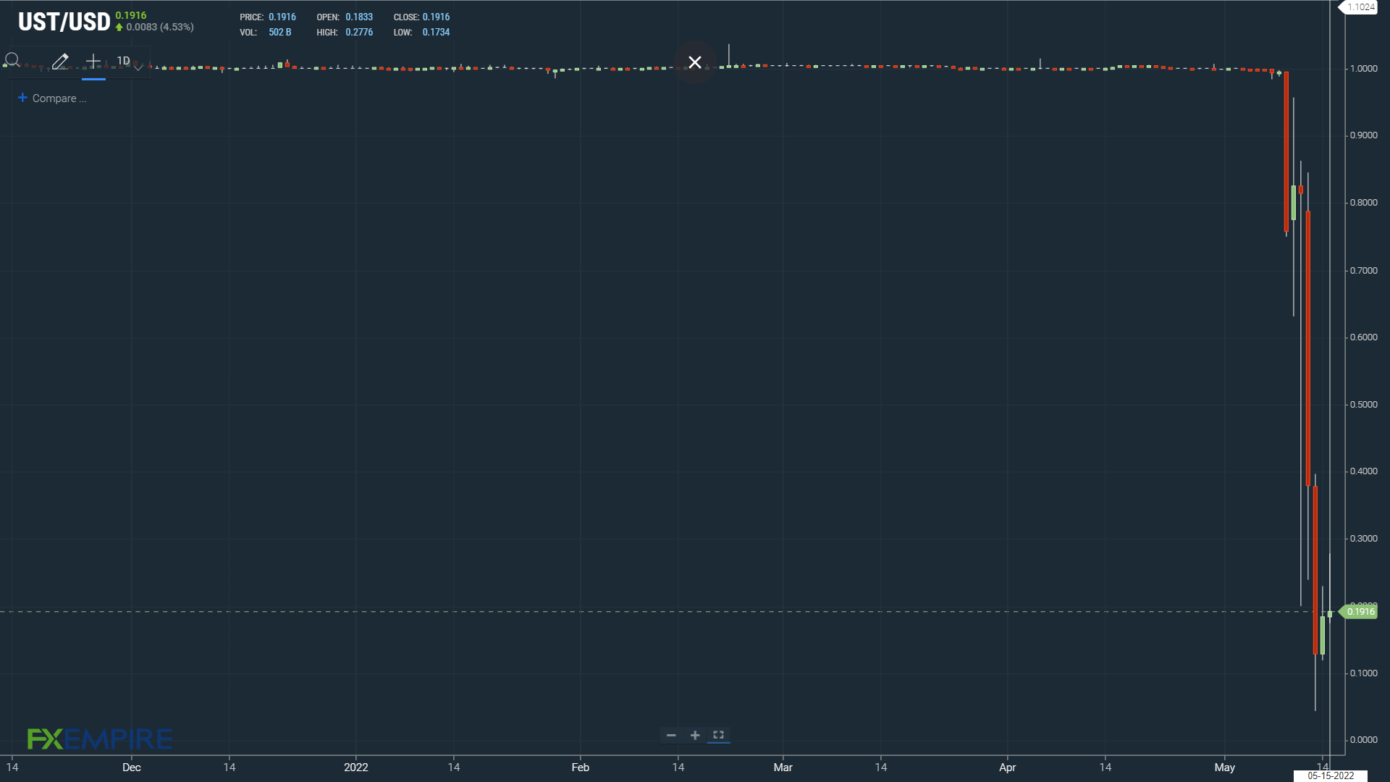The height and width of the screenshot is (782, 1390).
Task: Click the OPEN value 0.1833
Action: coord(359,17)
